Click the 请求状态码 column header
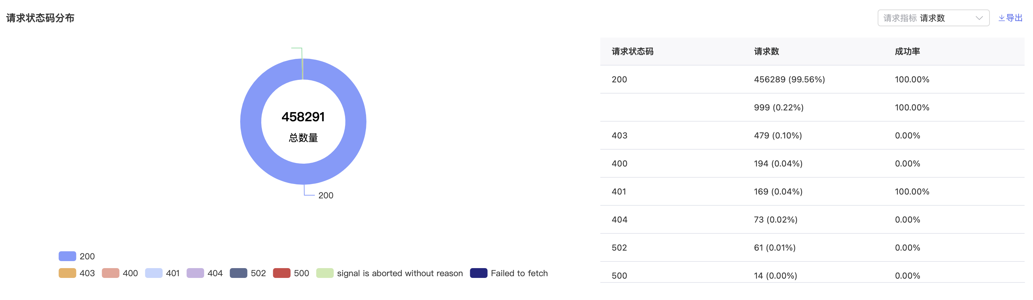The height and width of the screenshot is (300, 1033). pos(633,51)
